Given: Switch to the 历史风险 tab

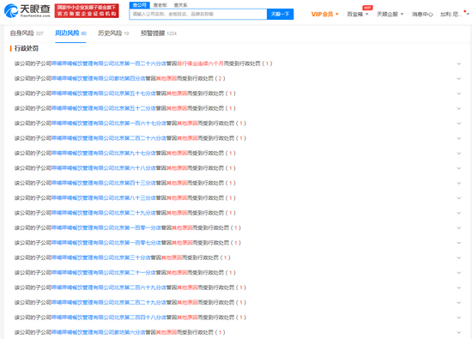Looking at the screenshot, I should tap(113, 33).
